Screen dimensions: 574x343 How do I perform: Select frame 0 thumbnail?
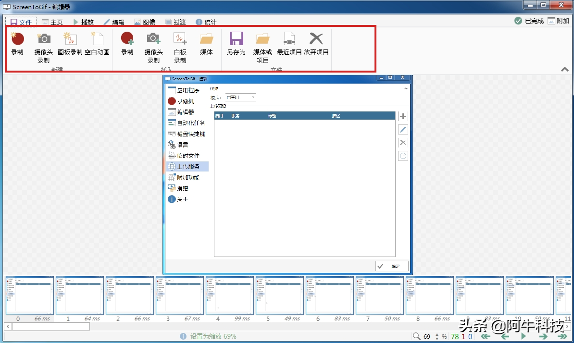[30, 295]
